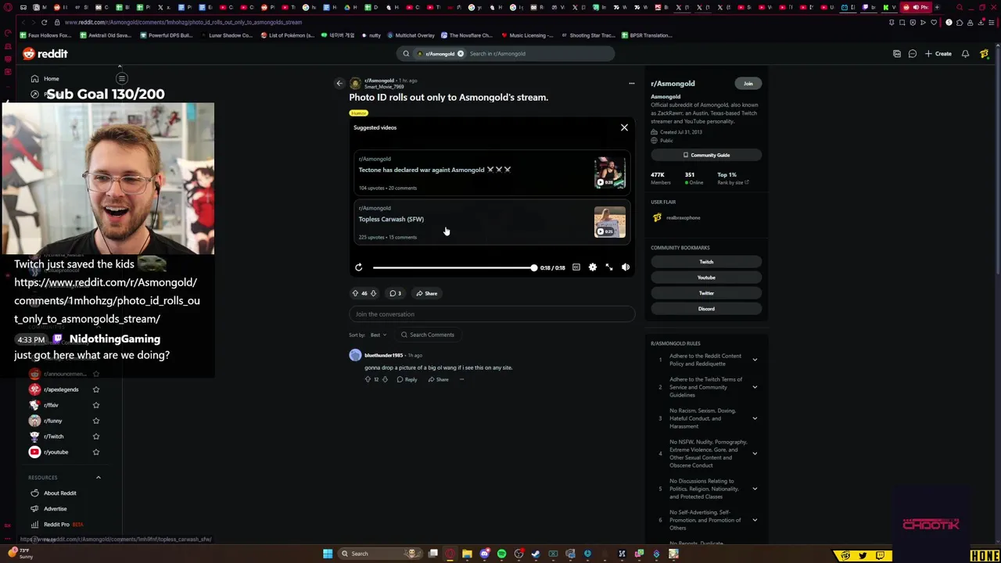This screenshot has height=563, width=1001.
Task: Open the Twitch community bookmark
Action: click(706, 262)
